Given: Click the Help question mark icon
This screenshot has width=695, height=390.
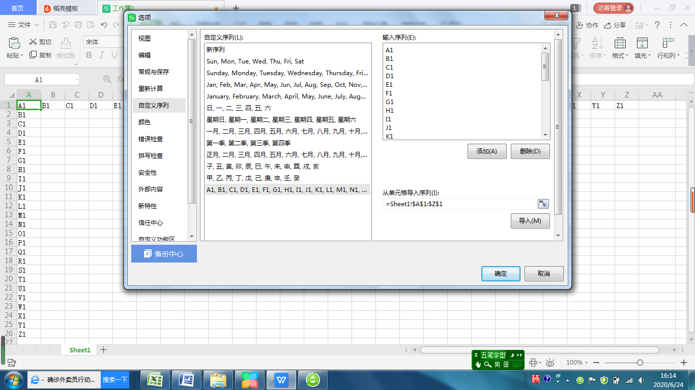Looking at the screenshot, I should 657,25.
